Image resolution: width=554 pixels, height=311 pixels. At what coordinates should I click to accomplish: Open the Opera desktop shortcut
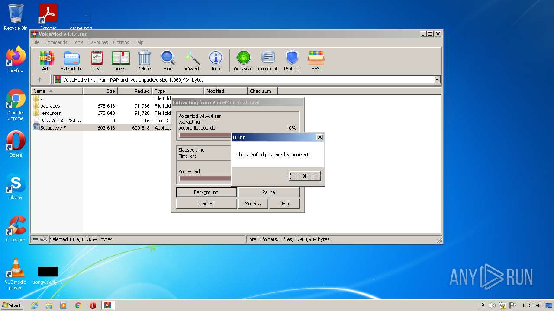pyautogui.click(x=16, y=144)
